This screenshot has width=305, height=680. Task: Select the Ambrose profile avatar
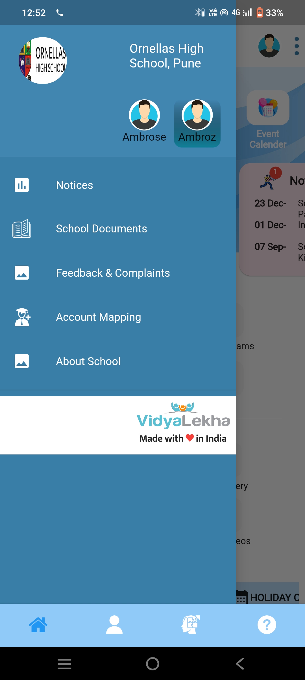pos(144,115)
